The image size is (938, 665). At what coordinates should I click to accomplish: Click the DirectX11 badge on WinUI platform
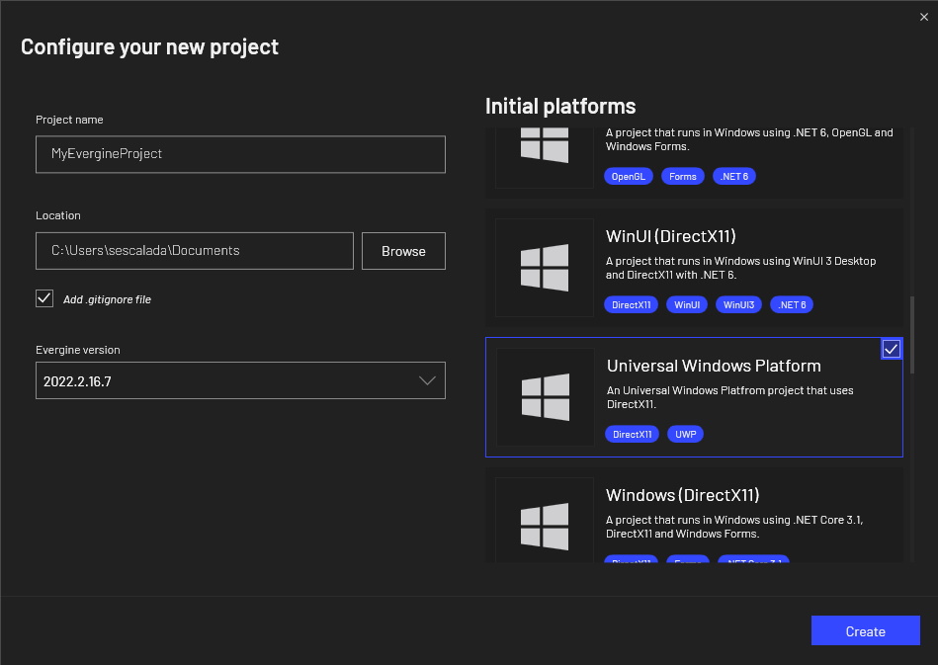(x=631, y=304)
